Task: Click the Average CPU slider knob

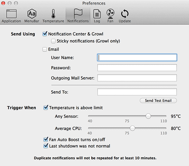Action: 133,128
